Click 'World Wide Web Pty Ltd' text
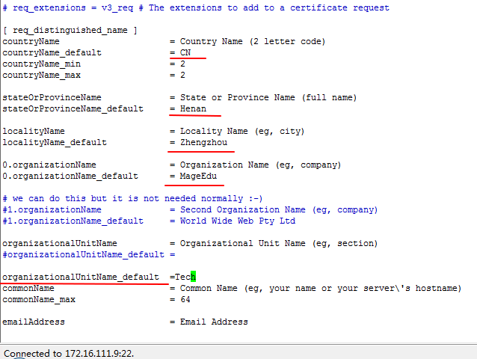Viewport: 477px width, 359px height. tap(238, 221)
